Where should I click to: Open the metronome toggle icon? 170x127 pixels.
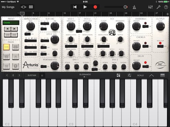(x=134, y=7)
